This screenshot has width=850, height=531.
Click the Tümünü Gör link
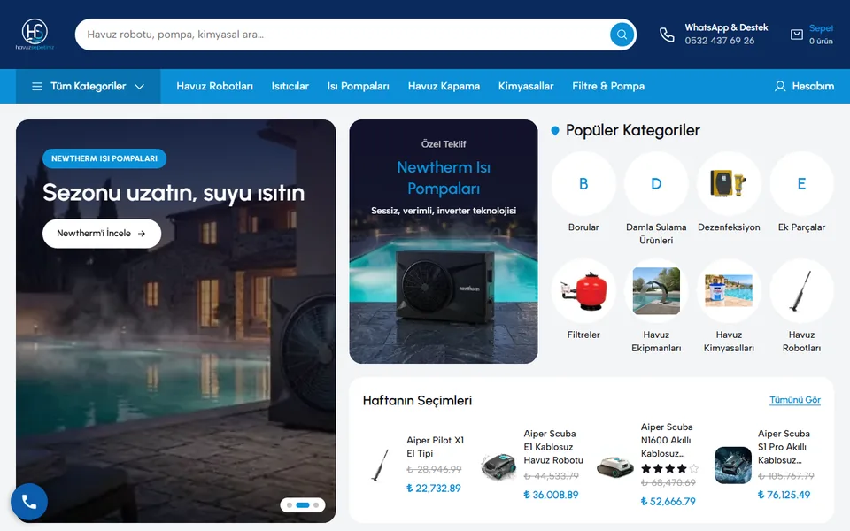[795, 400]
